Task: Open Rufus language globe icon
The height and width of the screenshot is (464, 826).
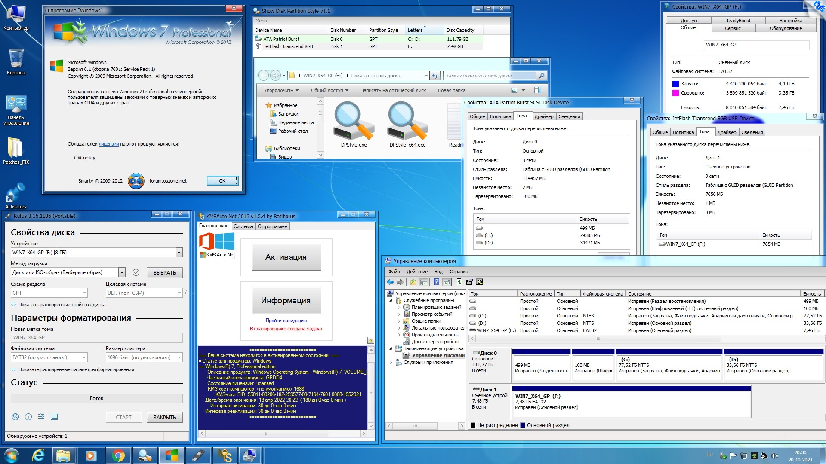Action: [x=15, y=417]
